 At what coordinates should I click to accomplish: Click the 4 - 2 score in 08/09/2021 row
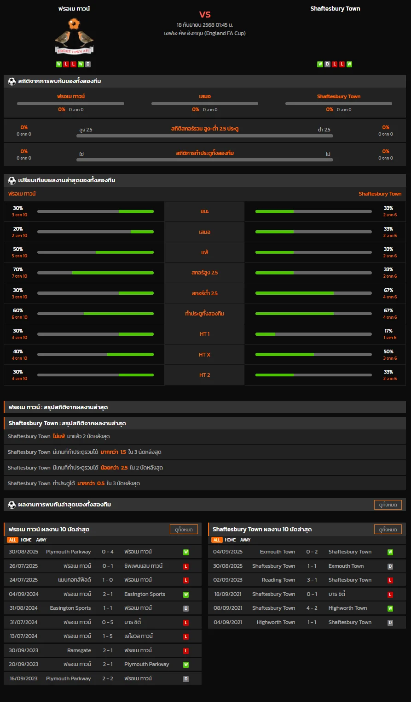click(312, 608)
